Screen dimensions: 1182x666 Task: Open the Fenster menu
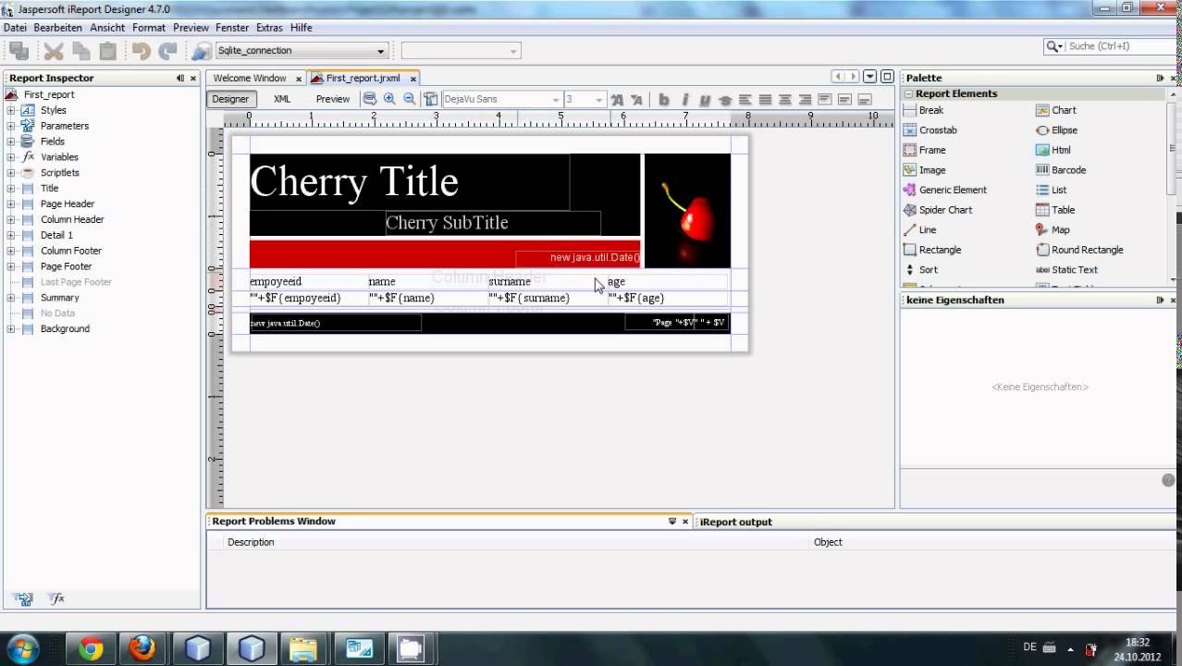pyautogui.click(x=232, y=28)
